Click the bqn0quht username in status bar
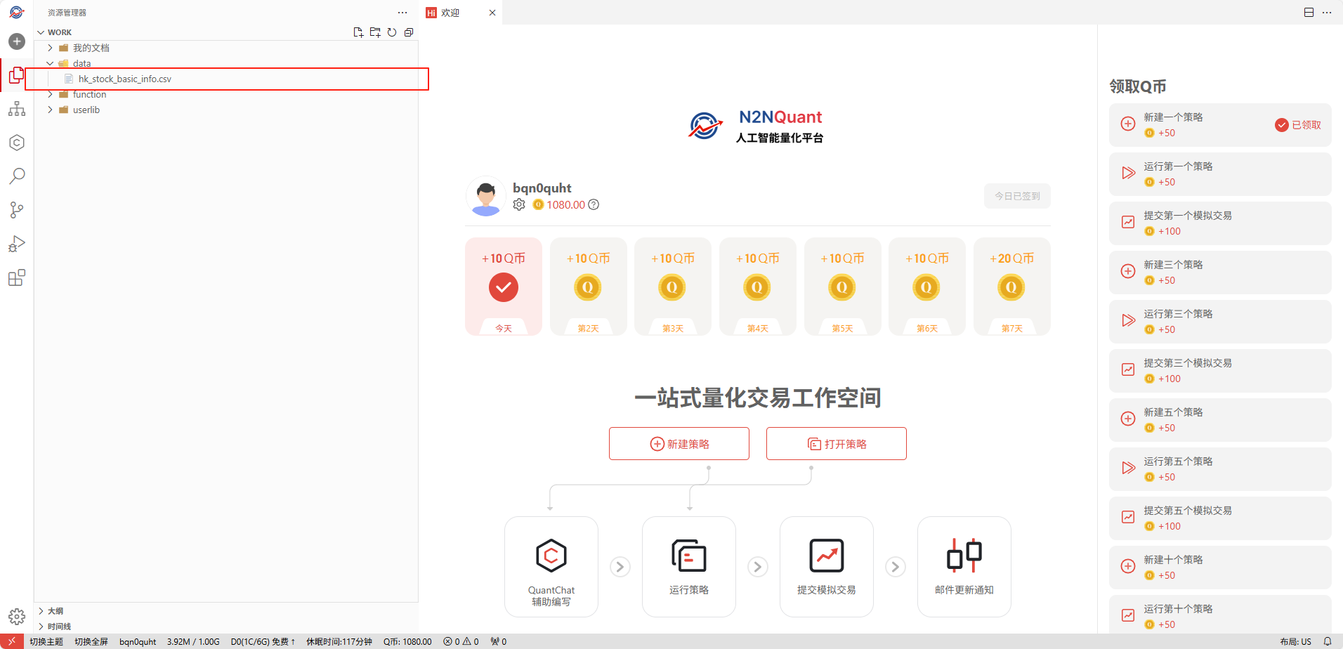The width and height of the screenshot is (1343, 649). (138, 641)
